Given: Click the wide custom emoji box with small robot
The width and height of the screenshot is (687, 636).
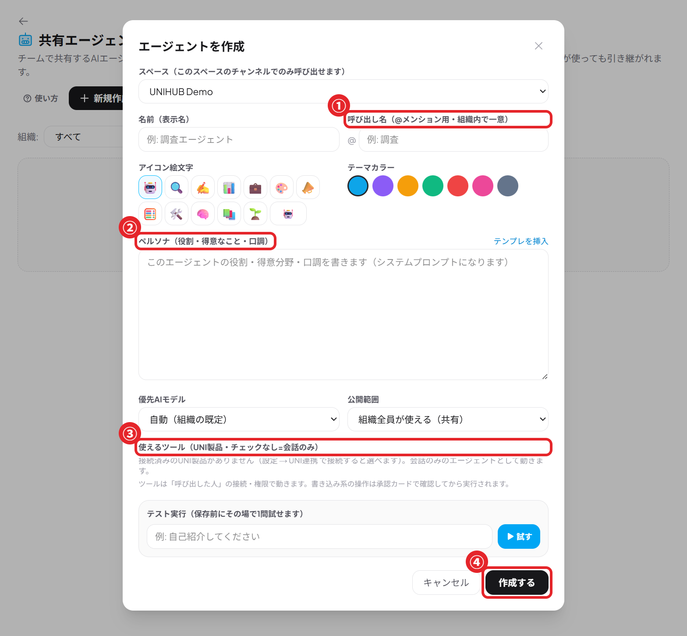Looking at the screenshot, I should click(x=288, y=213).
